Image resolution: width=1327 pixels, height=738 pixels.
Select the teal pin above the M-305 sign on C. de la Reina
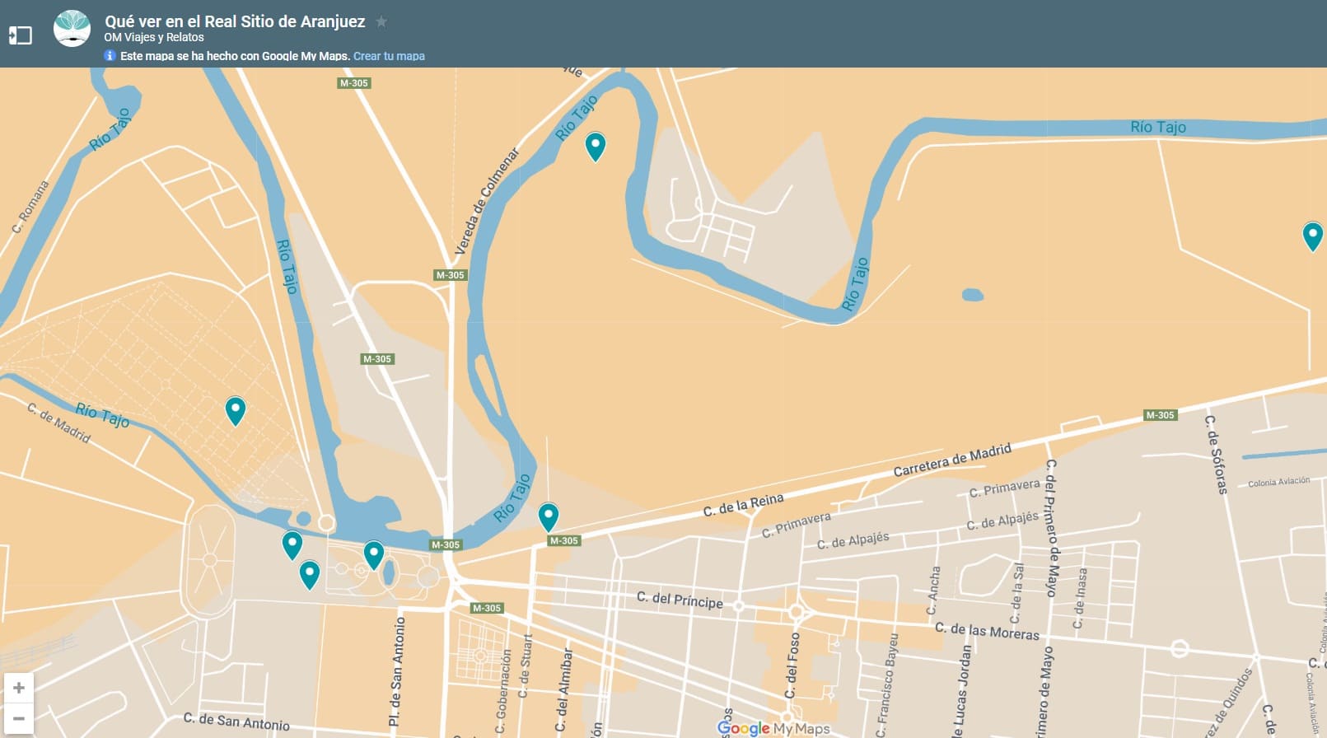click(x=549, y=517)
